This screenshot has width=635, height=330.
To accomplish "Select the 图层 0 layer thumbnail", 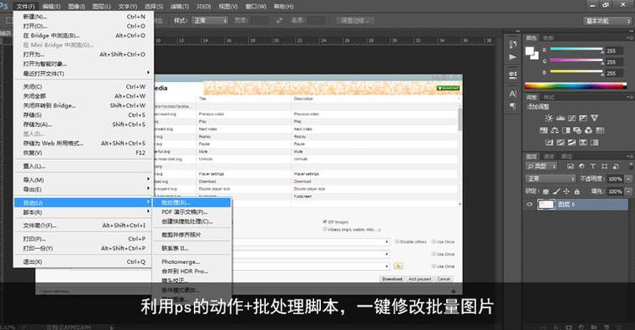I will click(x=545, y=205).
